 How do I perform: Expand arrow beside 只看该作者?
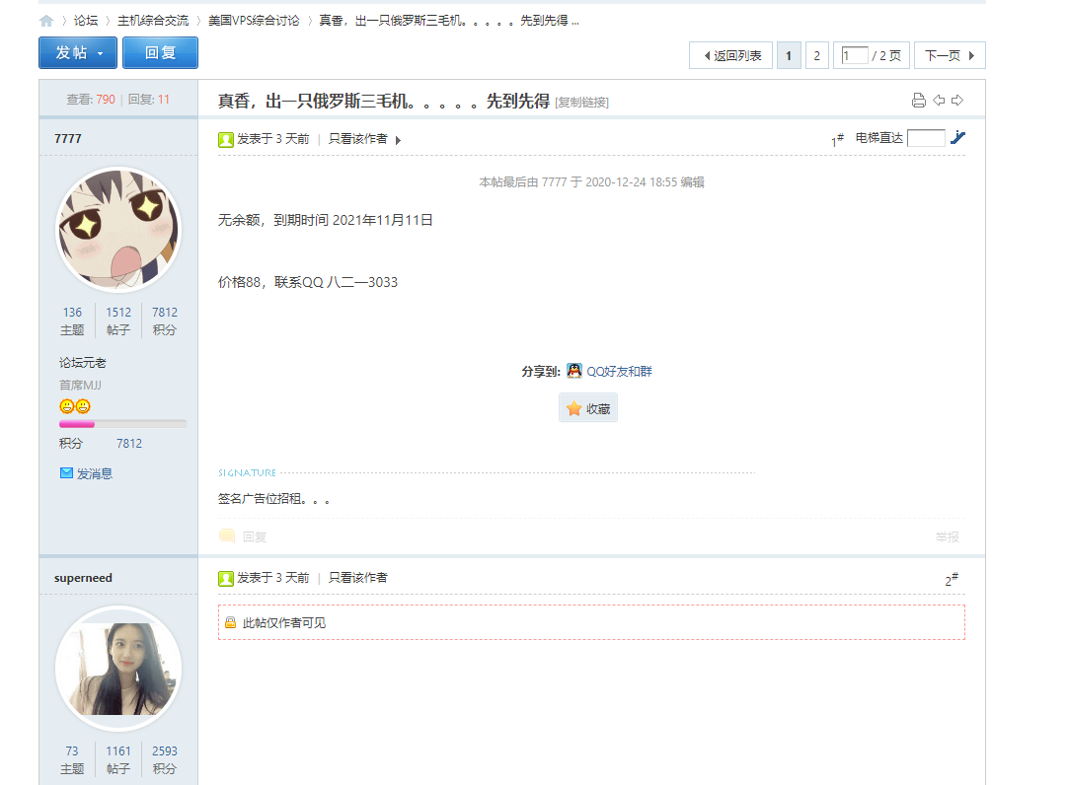pyautogui.click(x=399, y=140)
